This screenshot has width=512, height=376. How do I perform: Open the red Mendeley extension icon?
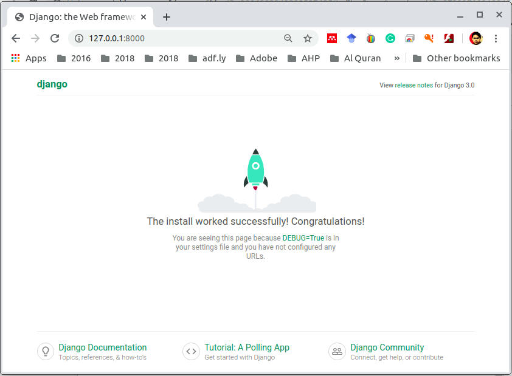pyautogui.click(x=332, y=38)
